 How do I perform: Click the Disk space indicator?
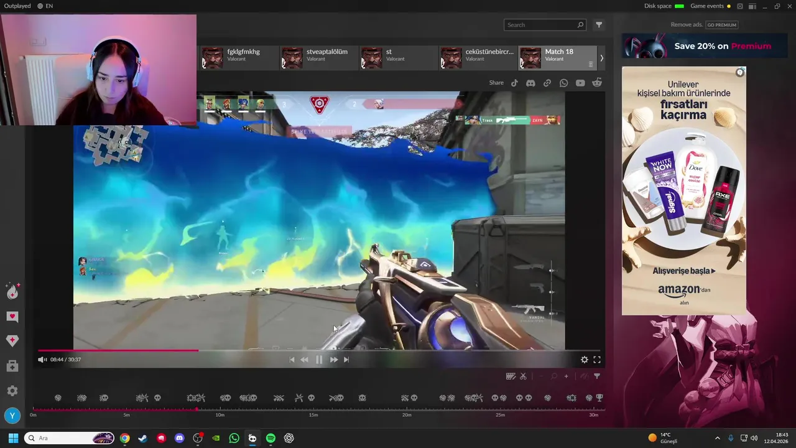coord(664,6)
